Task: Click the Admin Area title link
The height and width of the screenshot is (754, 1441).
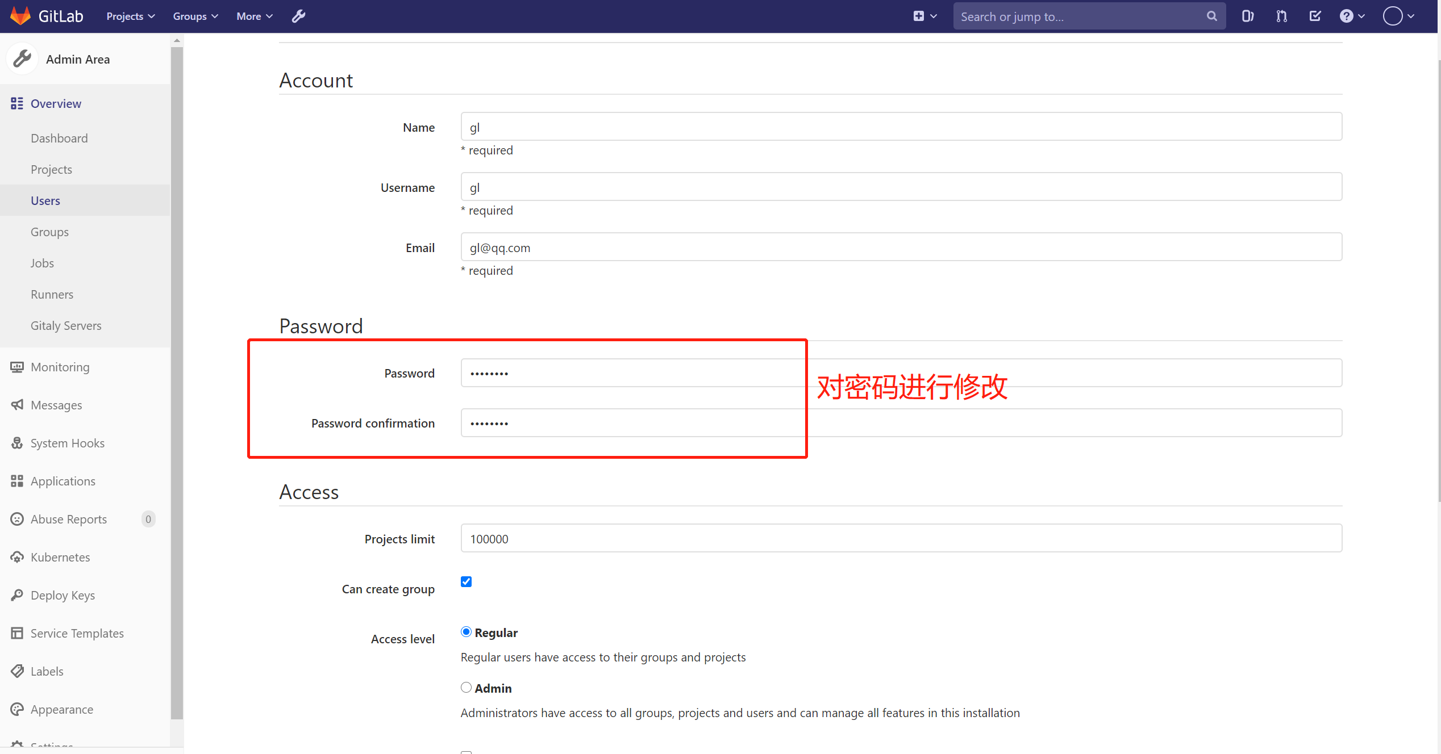Action: pos(78,59)
